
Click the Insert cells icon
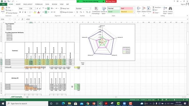point(139,9)
